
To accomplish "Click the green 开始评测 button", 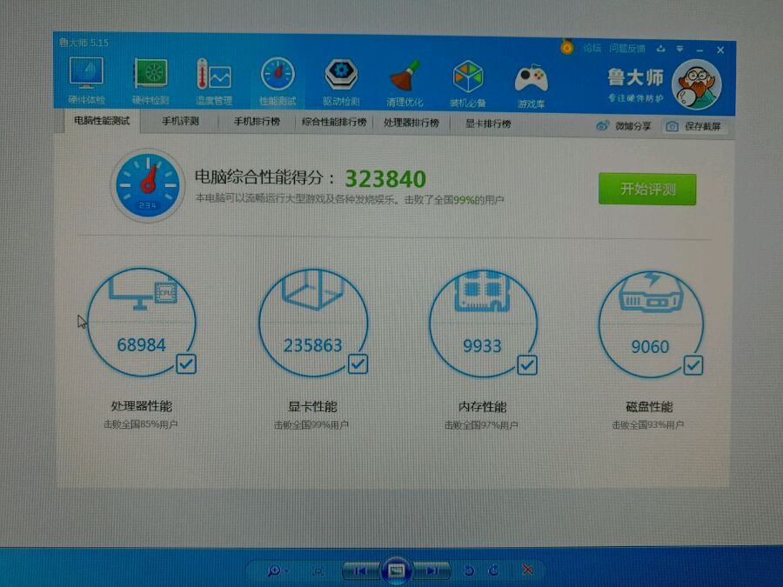I will coord(647,190).
